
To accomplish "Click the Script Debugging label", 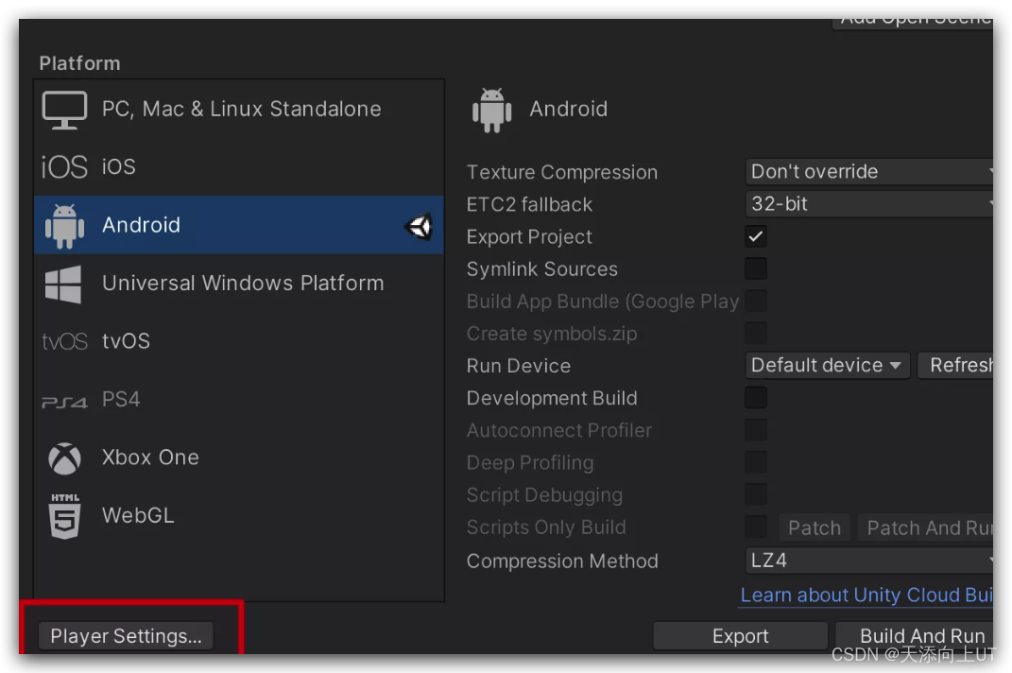I will point(544,495).
